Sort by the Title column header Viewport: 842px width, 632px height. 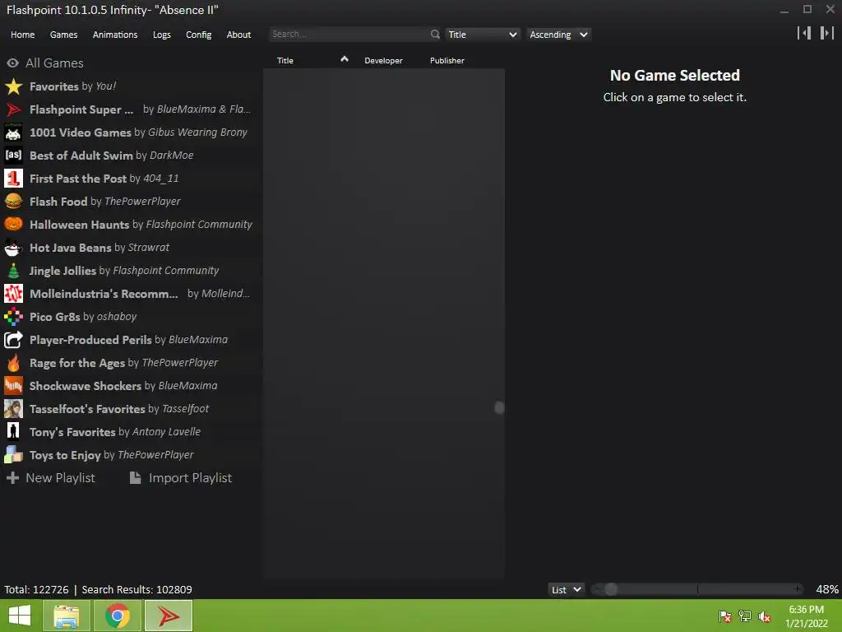pos(285,61)
